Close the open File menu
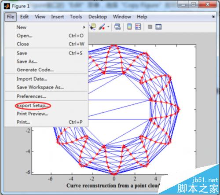The width and height of the screenshot is (220, 195). click(x=11, y=17)
